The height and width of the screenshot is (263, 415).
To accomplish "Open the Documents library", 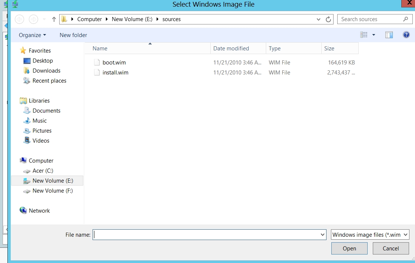I will (46, 111).
